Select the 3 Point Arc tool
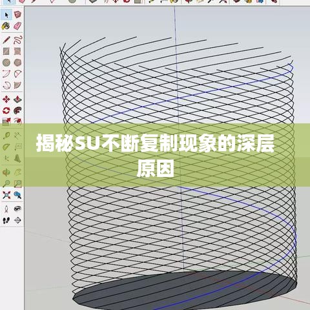Viewport: 310px width, 310px height. pos(6,85)
